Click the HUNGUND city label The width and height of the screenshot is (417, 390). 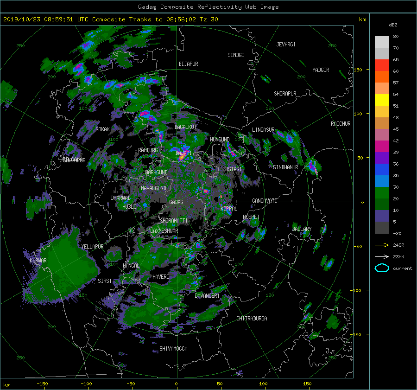220,140
